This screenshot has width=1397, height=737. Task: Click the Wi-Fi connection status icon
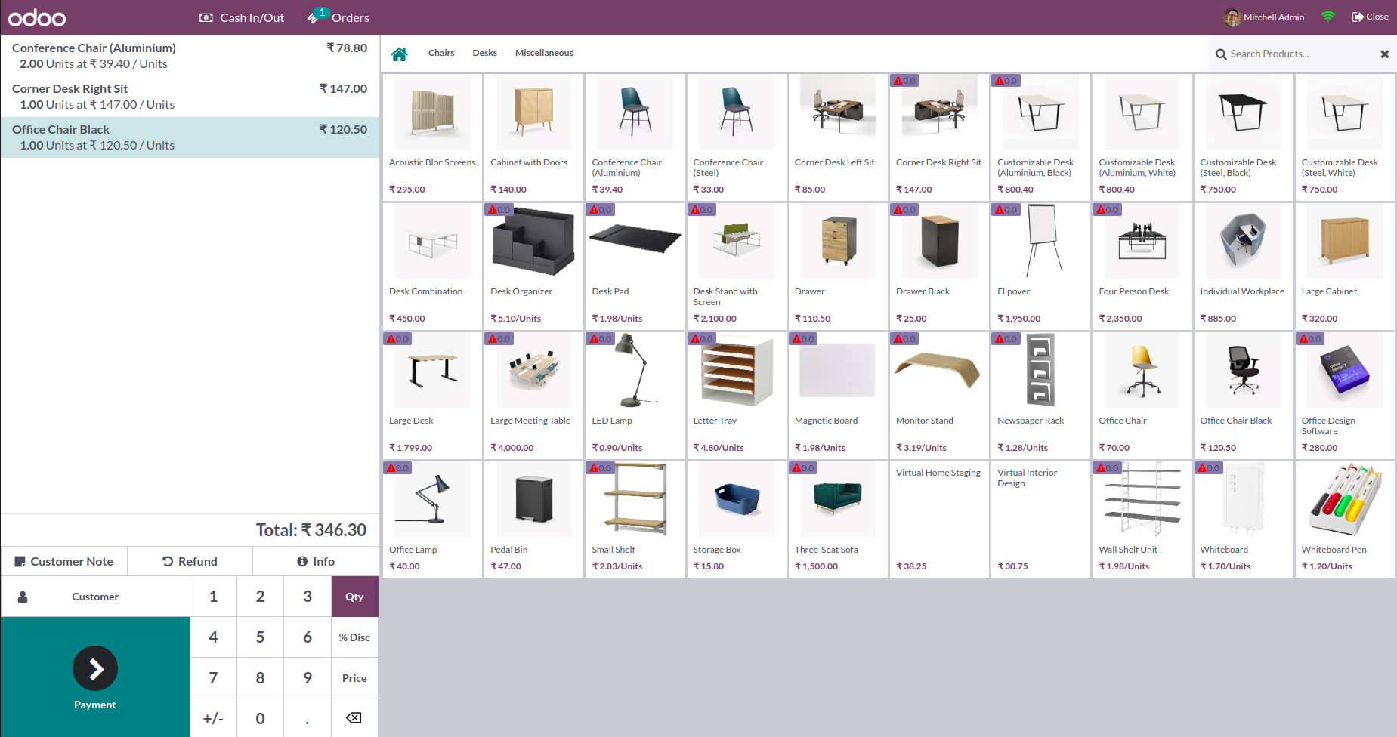coord(1327,17)
